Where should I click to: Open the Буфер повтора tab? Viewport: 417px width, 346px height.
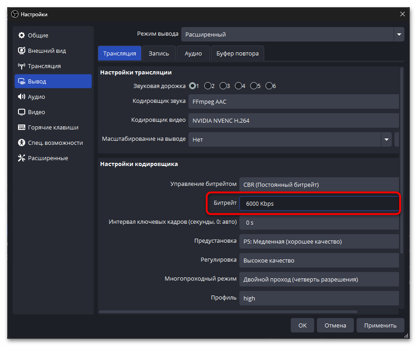point(237,54)
